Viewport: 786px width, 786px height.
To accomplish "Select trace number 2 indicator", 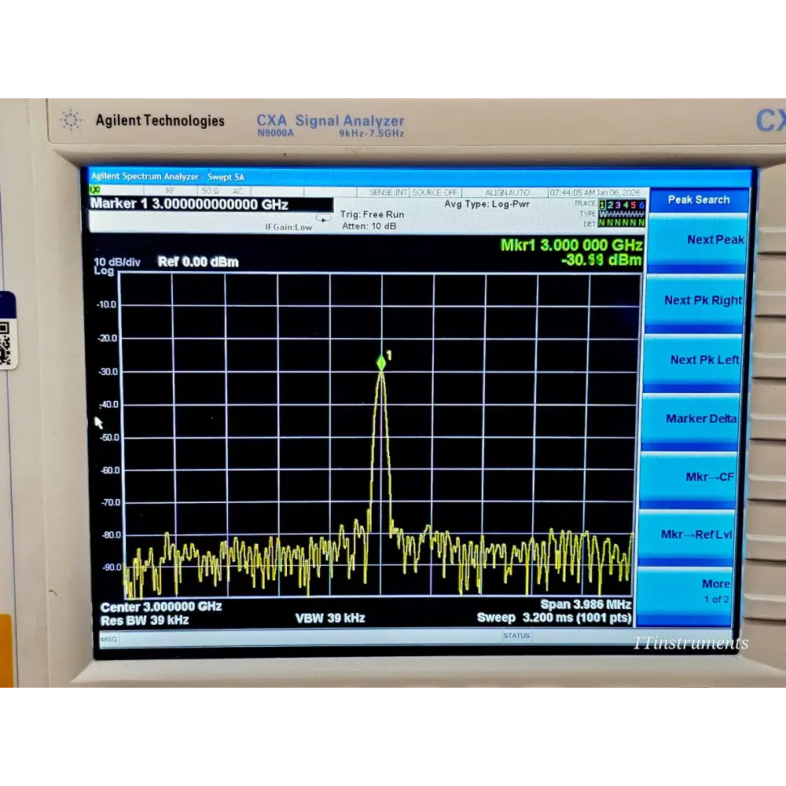I will [x=610, y=205].
